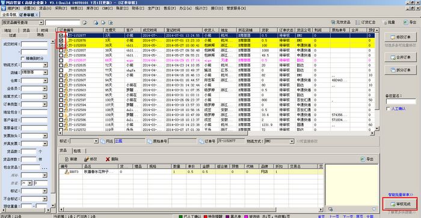Export the goods list with lower 导出

[367, 159]
